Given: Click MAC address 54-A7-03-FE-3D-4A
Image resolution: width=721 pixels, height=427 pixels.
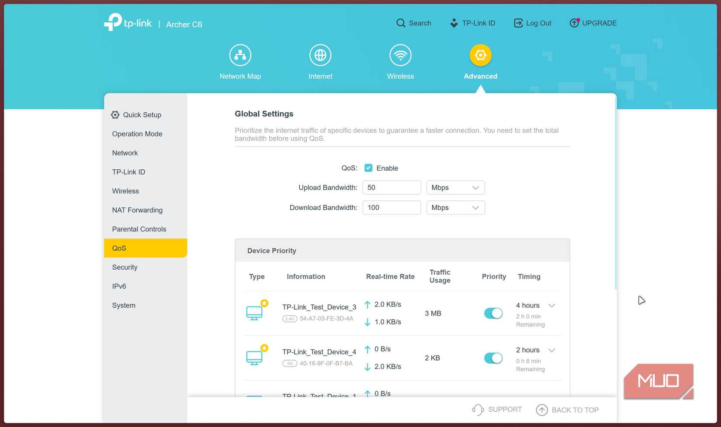Looking at the screenshot, I should click(x=326, y=318).
